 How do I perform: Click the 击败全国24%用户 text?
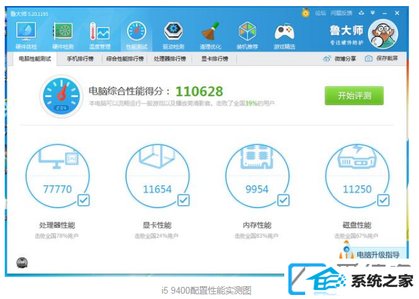pyautogui.click(x=156, y=236)
